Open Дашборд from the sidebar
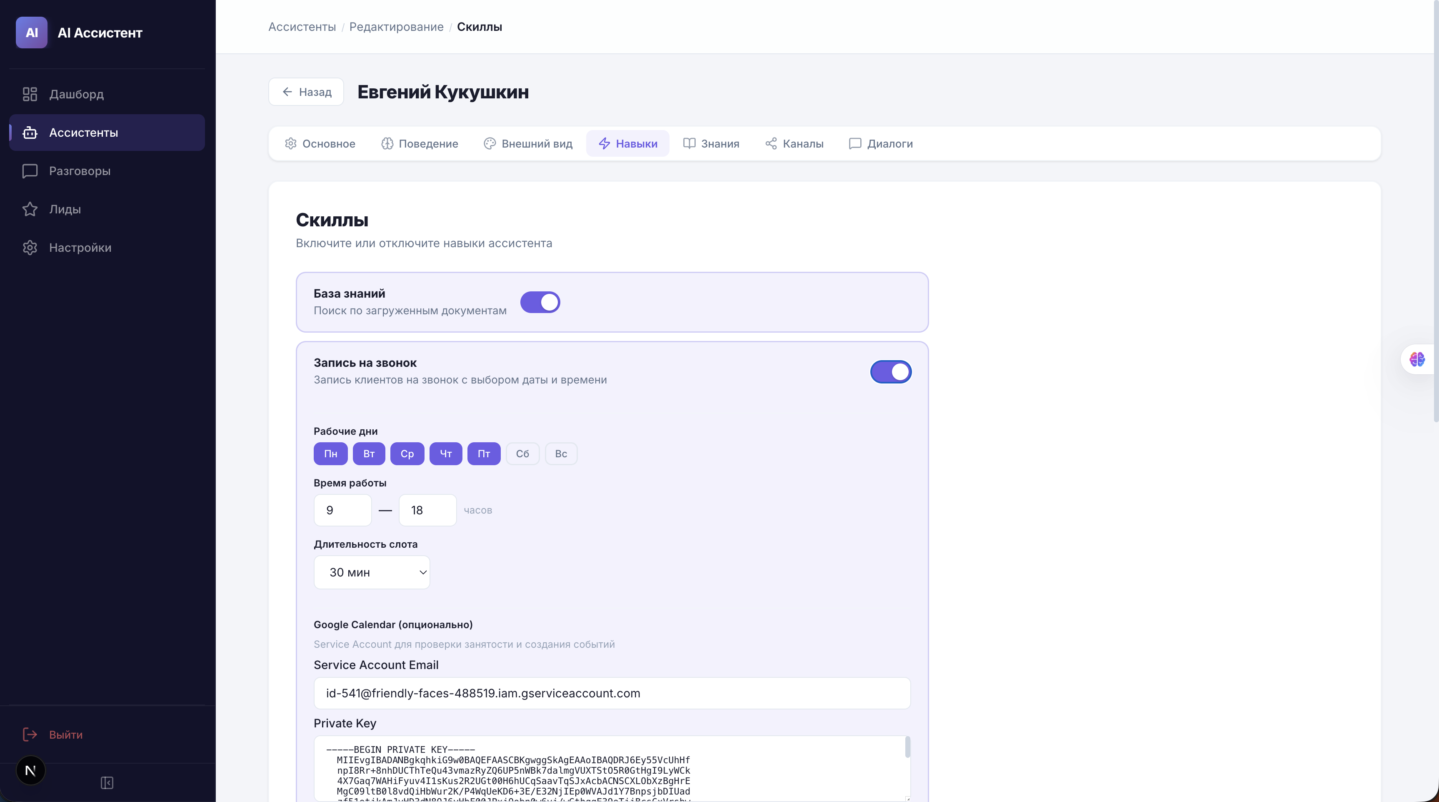Image resolution: width=1439 pixels, height=802 pixels. tap(76, 94)
